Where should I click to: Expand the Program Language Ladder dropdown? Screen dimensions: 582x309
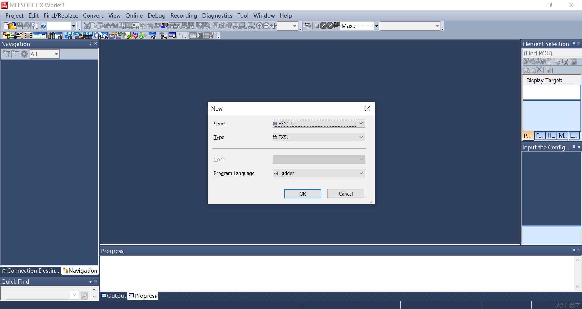pos(361,173)
